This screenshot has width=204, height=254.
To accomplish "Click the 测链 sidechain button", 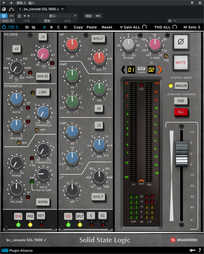I will coord(93,16).
